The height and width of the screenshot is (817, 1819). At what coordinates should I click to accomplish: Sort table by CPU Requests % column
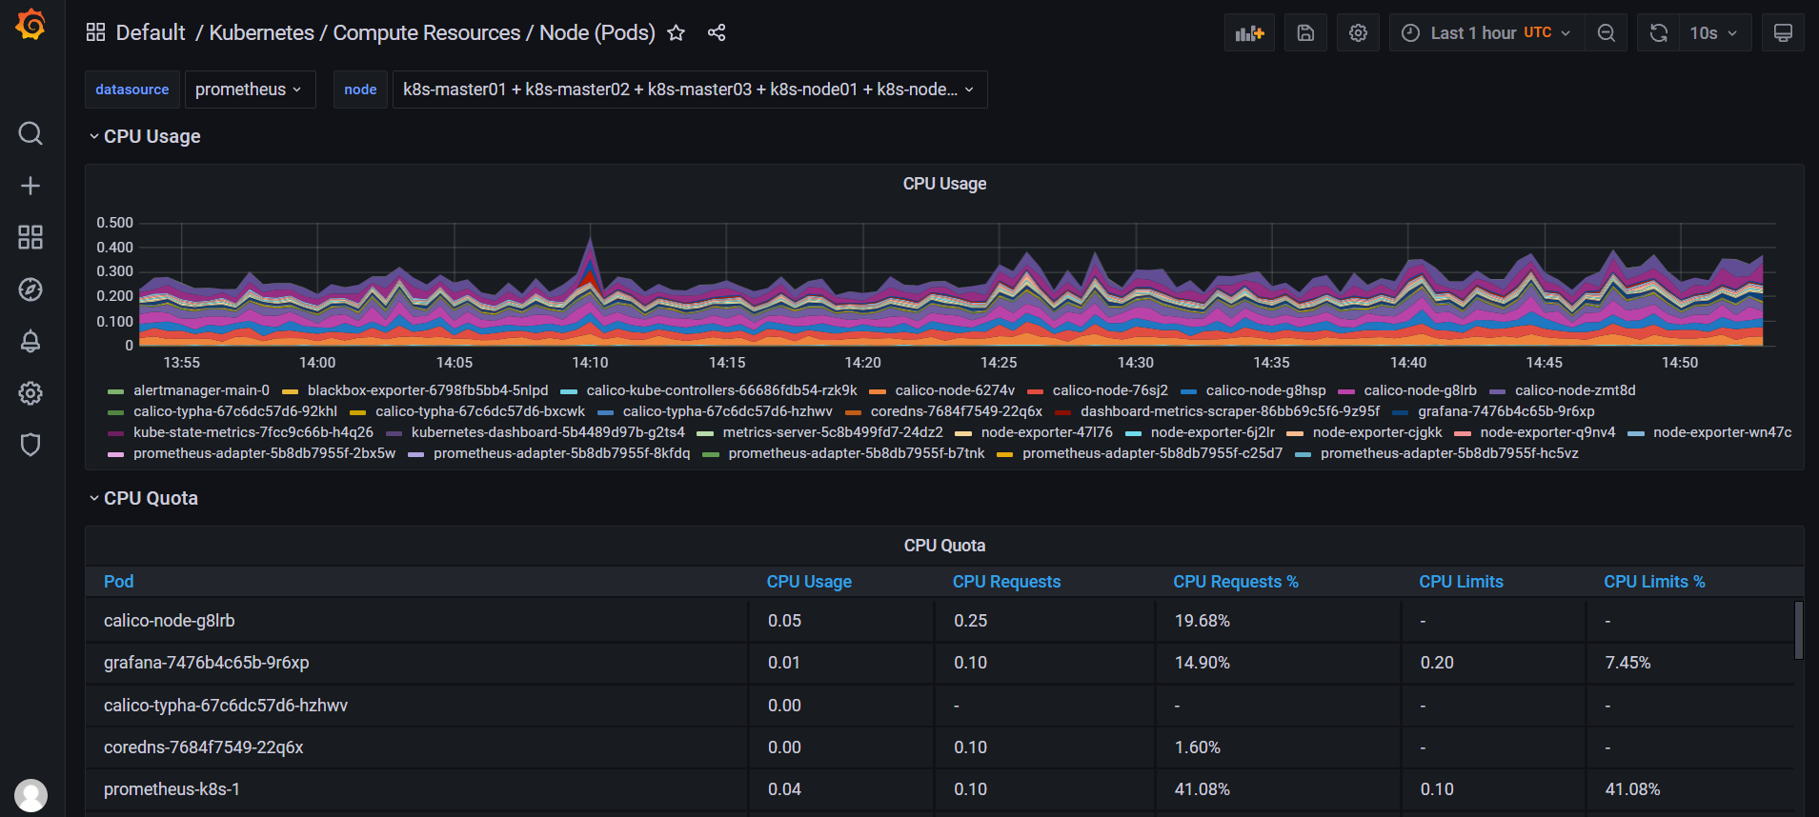pyautogui.click(x=1236, y=582)
